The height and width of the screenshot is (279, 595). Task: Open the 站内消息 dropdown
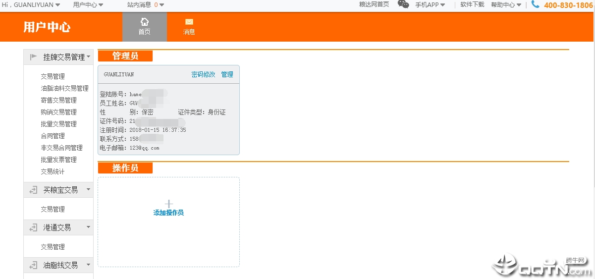pos(145,5)
